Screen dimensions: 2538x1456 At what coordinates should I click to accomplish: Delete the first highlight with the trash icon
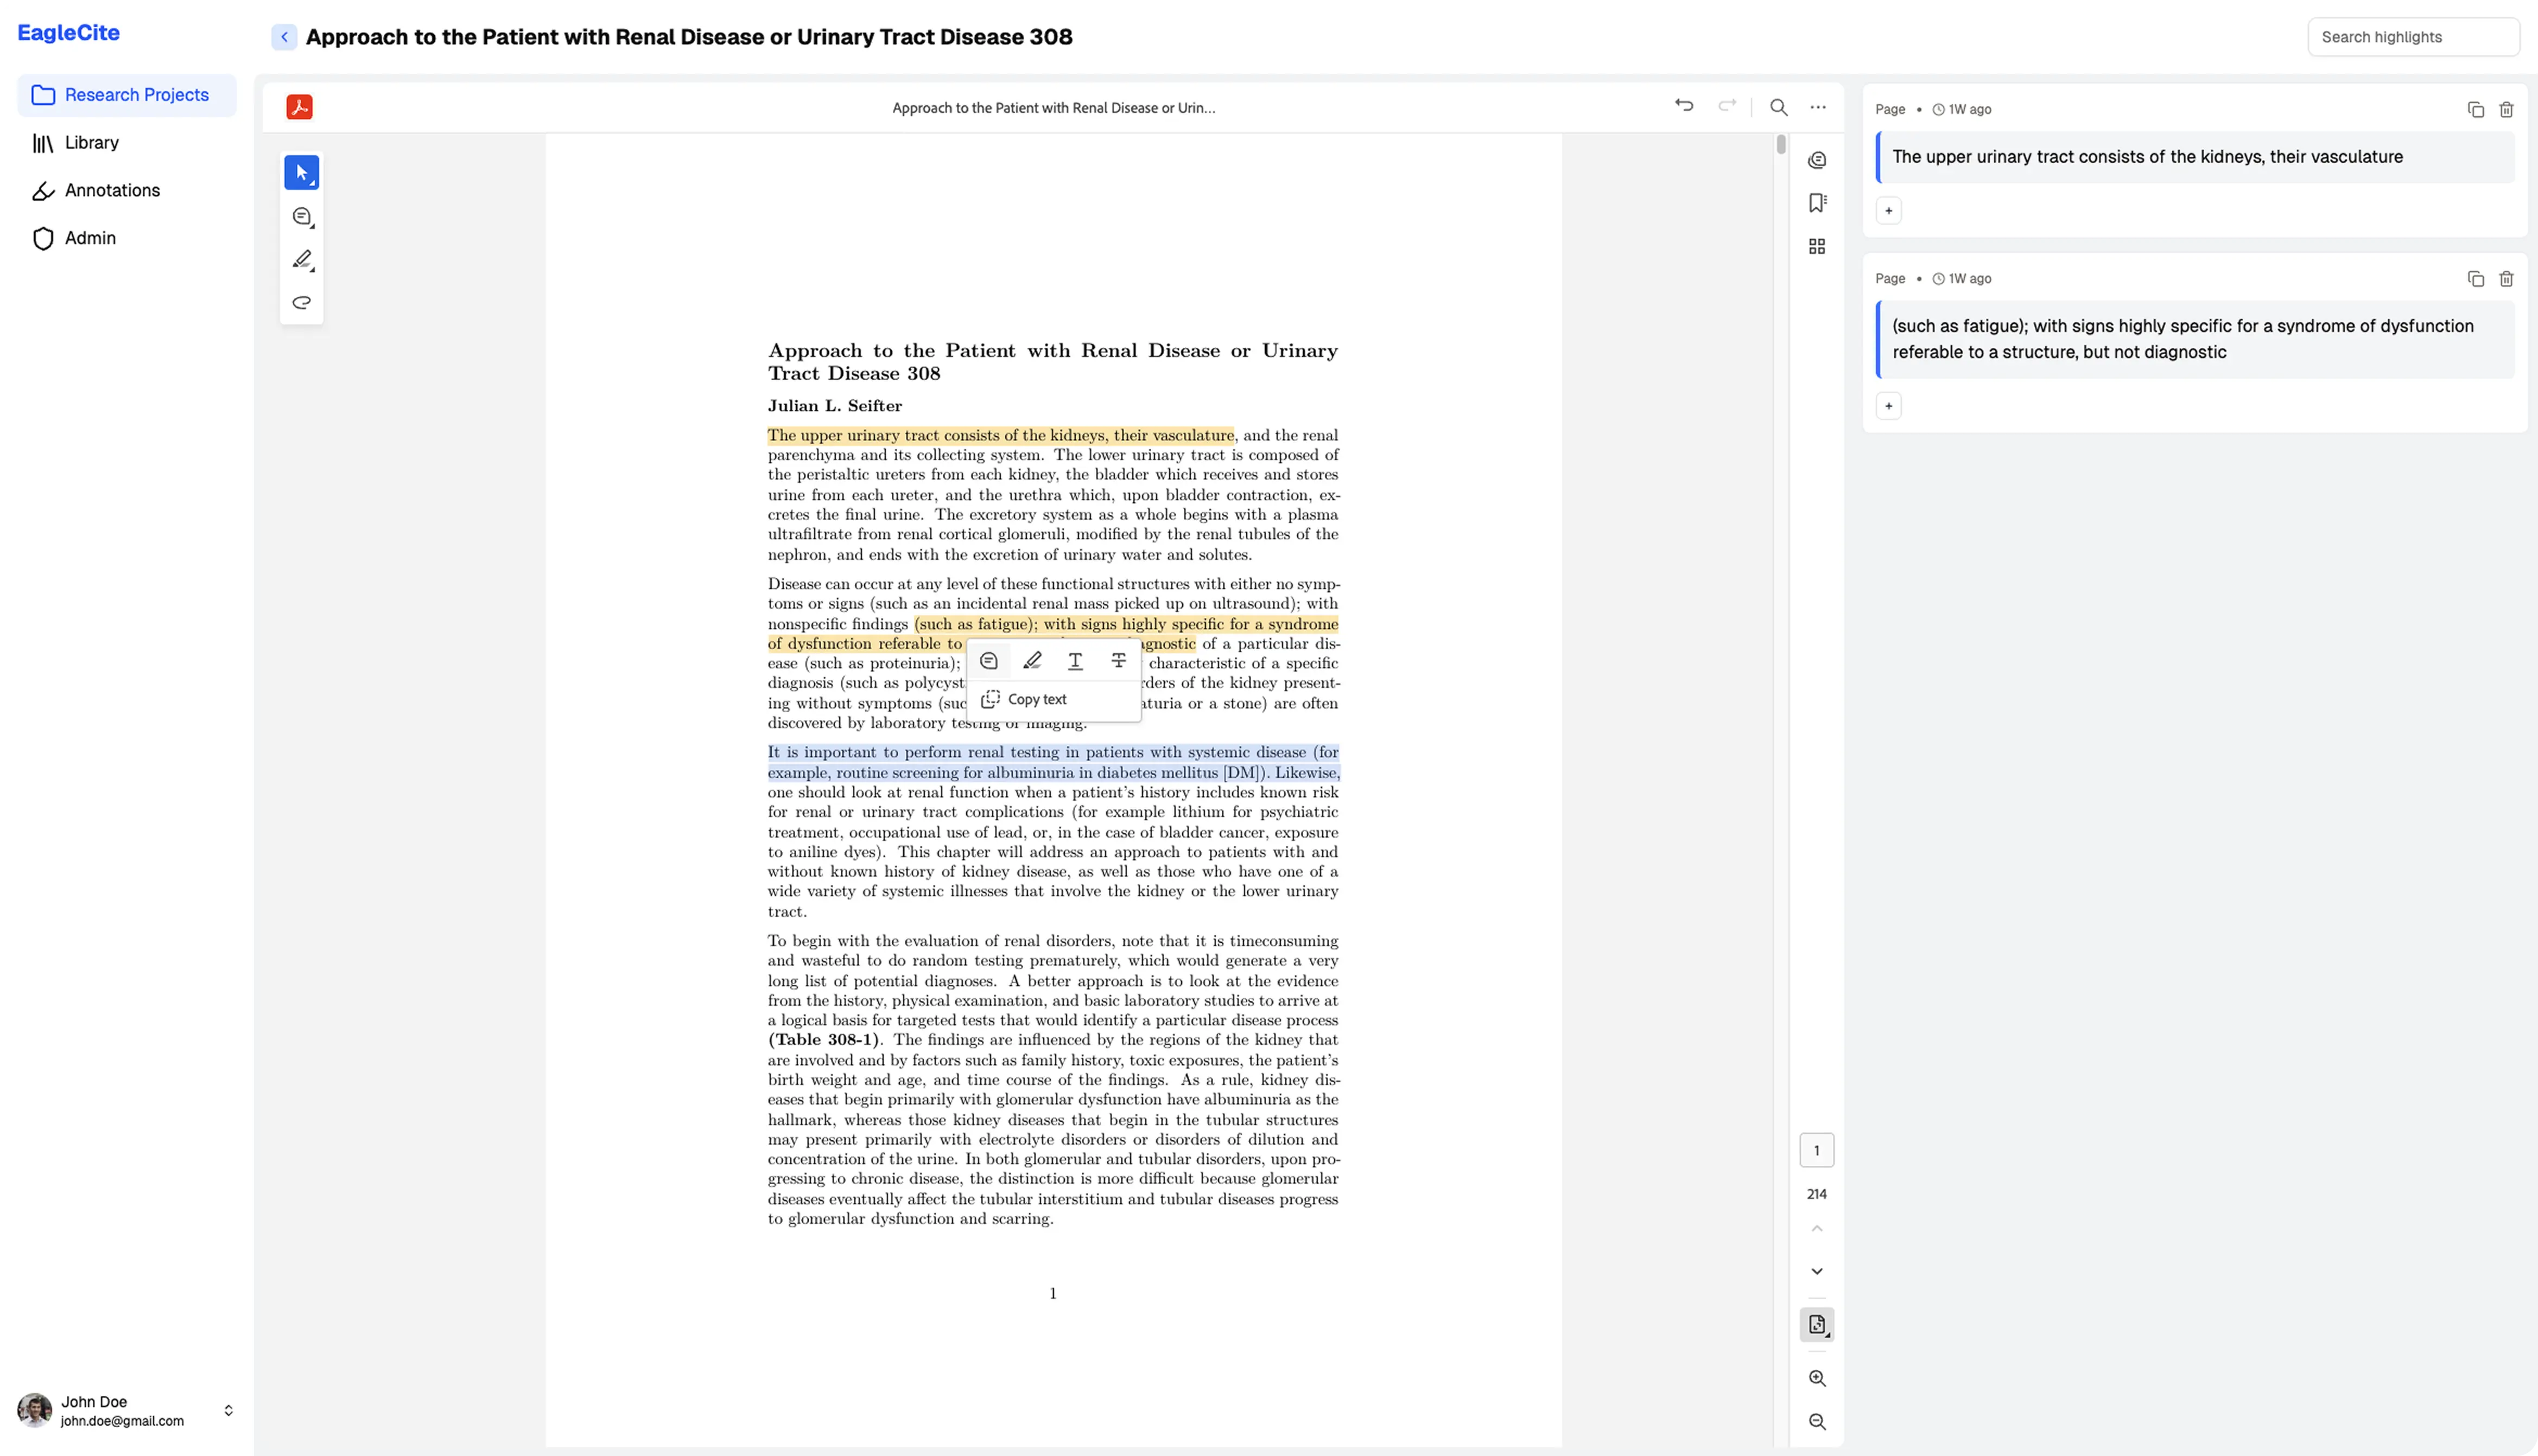(x=2506, y=110)
